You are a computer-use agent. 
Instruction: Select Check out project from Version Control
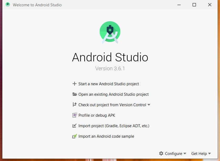[112, 105]
